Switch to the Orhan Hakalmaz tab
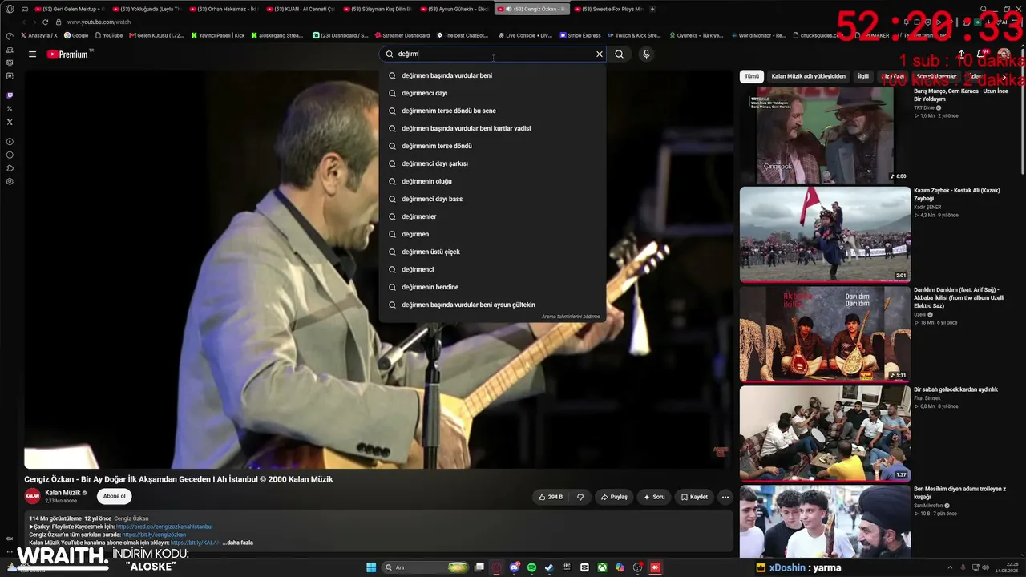 click(x=222, y=9)
